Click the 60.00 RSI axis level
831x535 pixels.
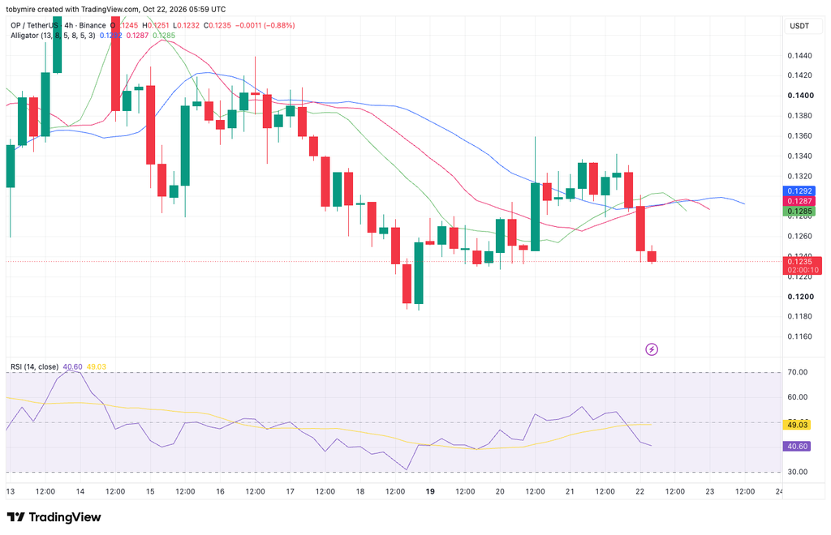coord(798,397)
